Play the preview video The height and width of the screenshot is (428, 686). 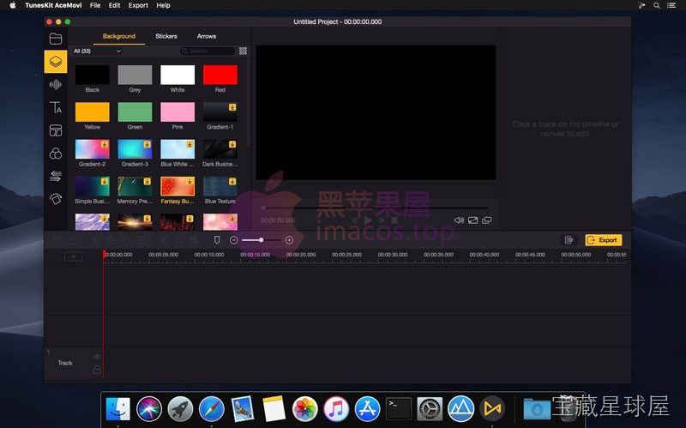(x=369, y=220)
